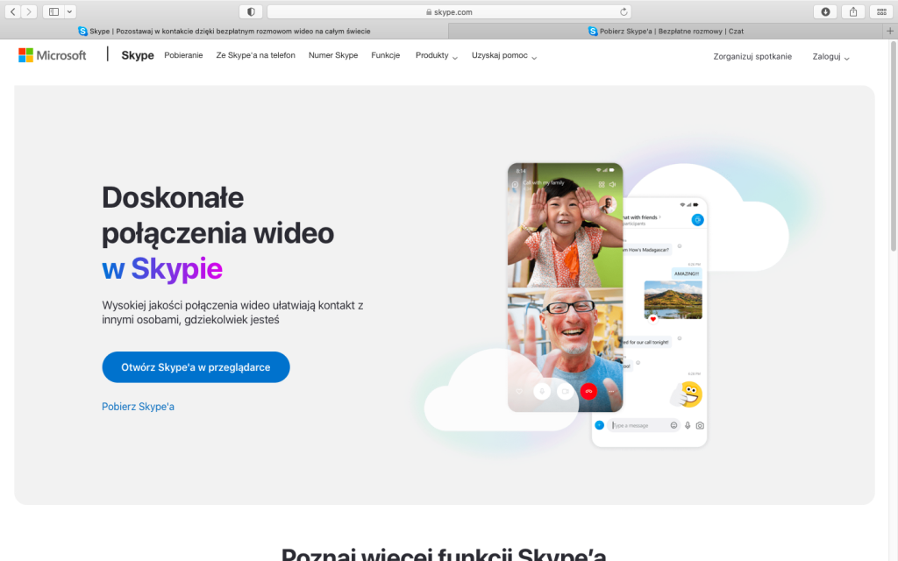This screenshot has width=898, height=561.
Task: Click the Microsoft logo
Action: [x=53, y=55]
